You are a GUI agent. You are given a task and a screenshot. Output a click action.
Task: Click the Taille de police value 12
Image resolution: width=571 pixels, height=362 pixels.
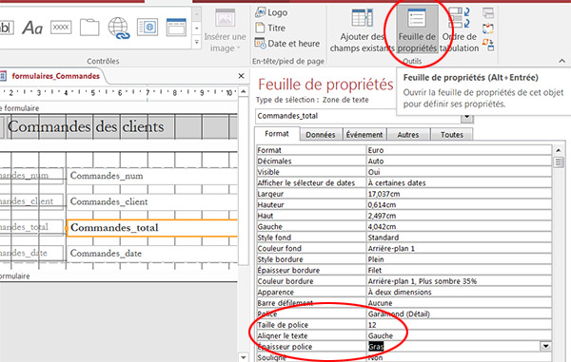pyautogui.click(x=459, y=325)
